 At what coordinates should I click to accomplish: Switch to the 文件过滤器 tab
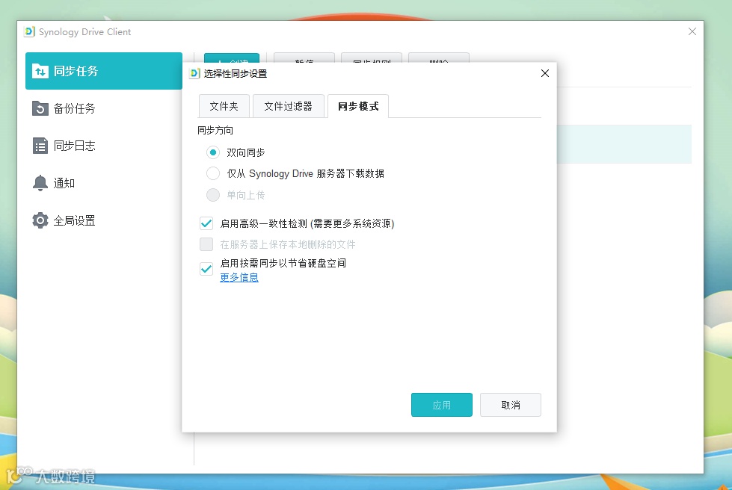(x=288, y=106)
